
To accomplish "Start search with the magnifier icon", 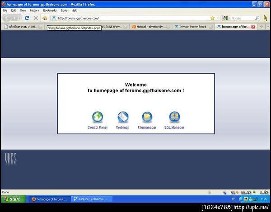I will click(x=257, y=18).
